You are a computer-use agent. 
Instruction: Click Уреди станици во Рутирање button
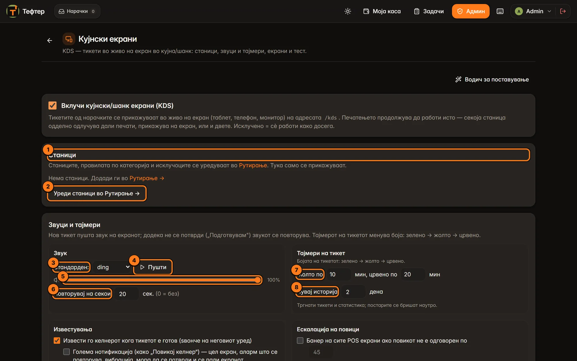97,193
